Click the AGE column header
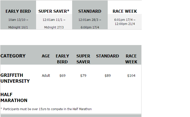 pos(46,56)
